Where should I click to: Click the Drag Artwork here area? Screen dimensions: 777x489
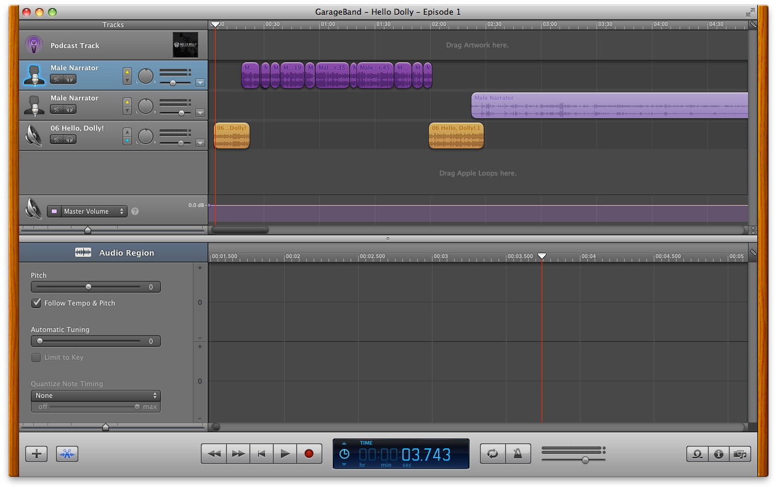pos(478,45)
